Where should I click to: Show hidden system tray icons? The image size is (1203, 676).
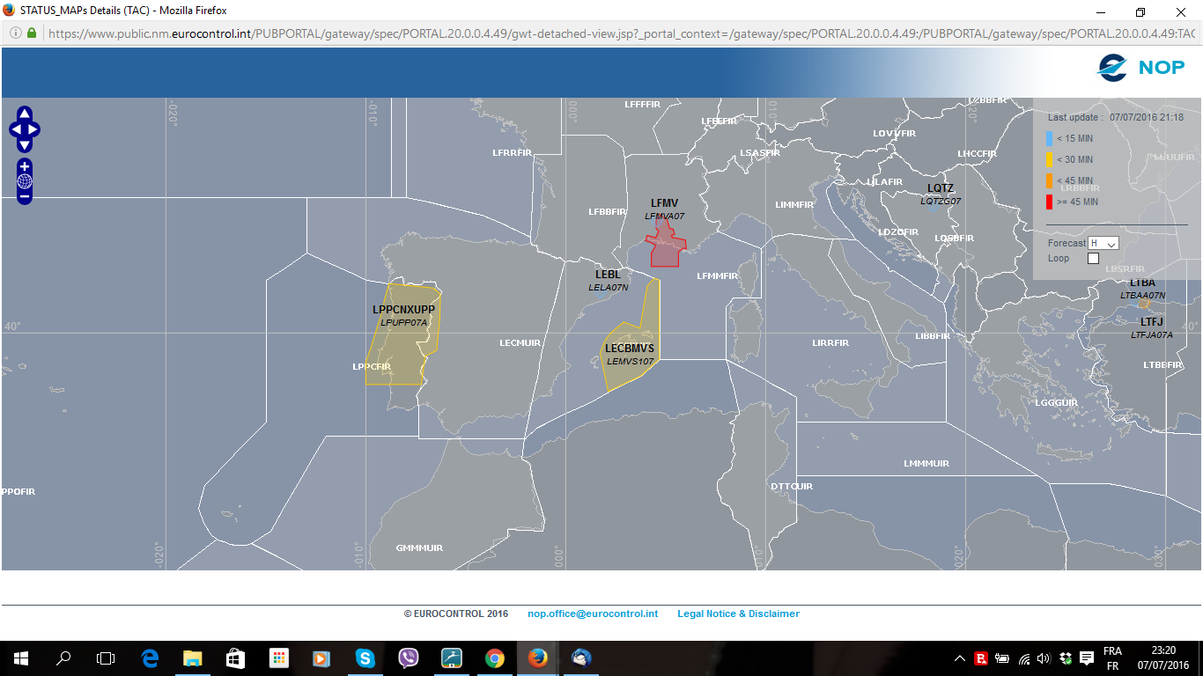pos(960,658)
